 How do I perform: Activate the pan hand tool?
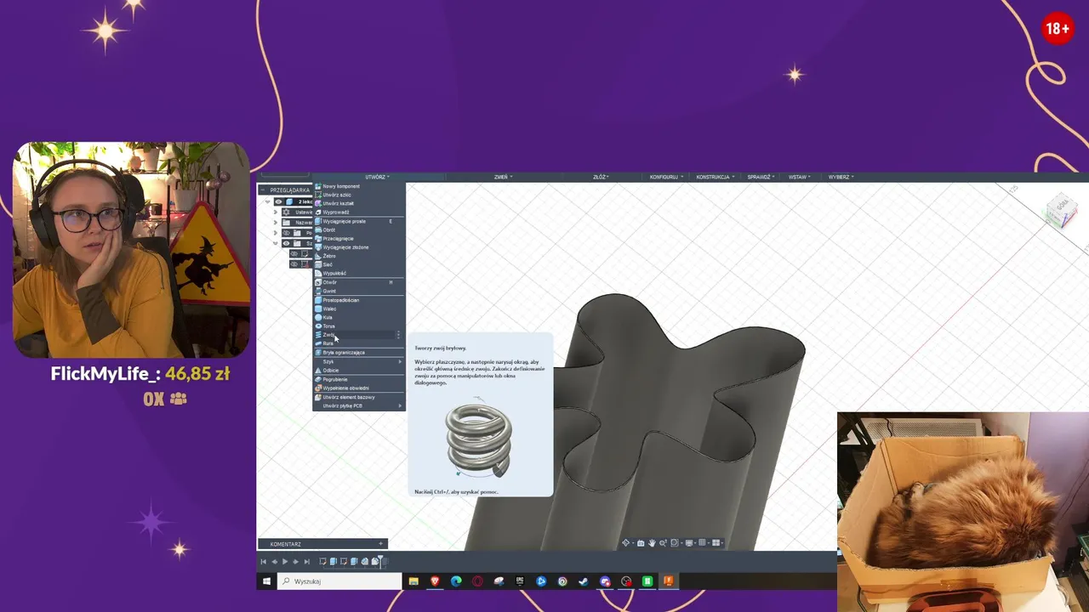[652, 542]
